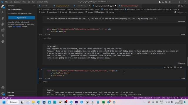
Task: Click the taskbar Search box
Action: click(x=13, y=102)
